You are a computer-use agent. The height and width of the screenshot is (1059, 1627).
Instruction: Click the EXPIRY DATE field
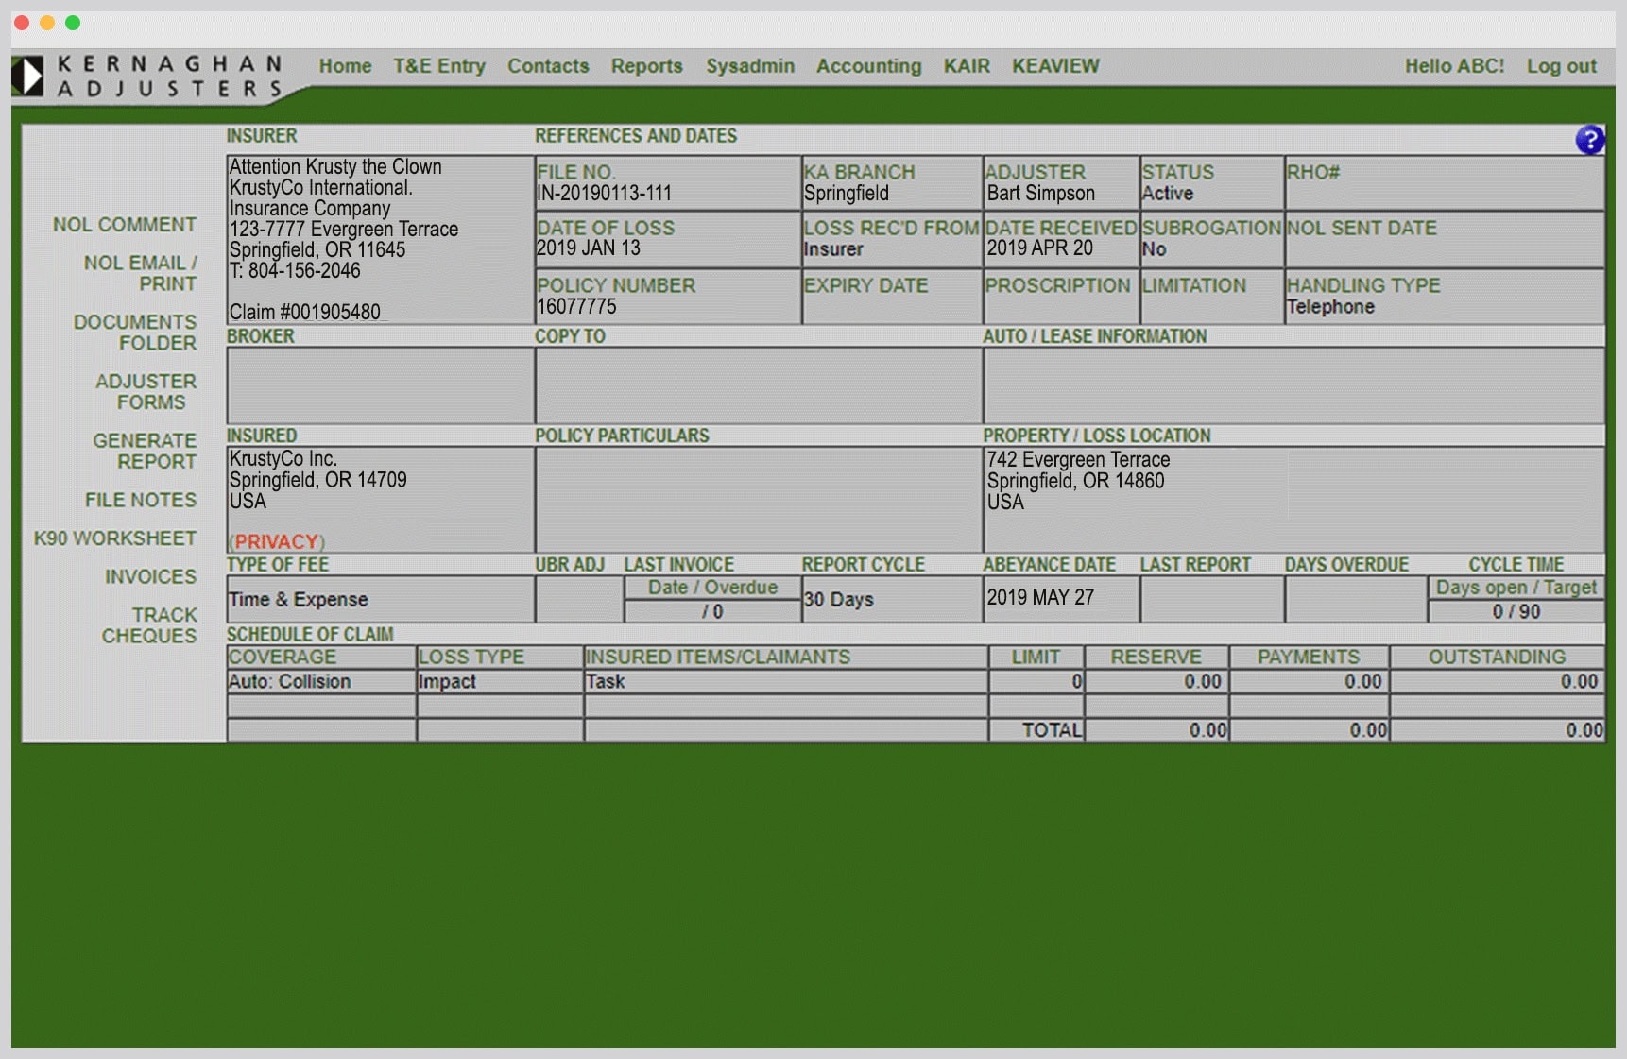[x=892, y=297]
